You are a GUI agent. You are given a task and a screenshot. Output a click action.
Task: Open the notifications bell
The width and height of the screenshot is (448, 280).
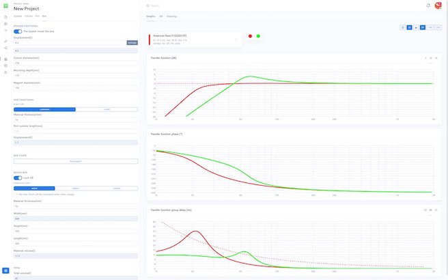pyautogui.click(x=428, y=5)
